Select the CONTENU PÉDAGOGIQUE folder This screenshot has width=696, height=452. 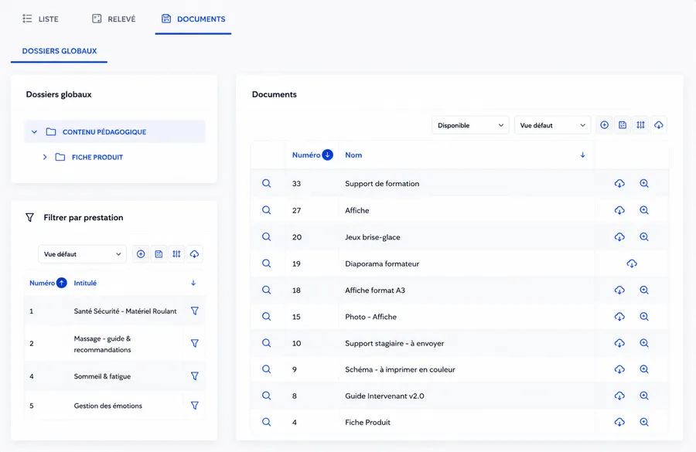(115, 132)
